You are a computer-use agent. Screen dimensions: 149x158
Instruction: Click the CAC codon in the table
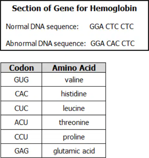21,94
